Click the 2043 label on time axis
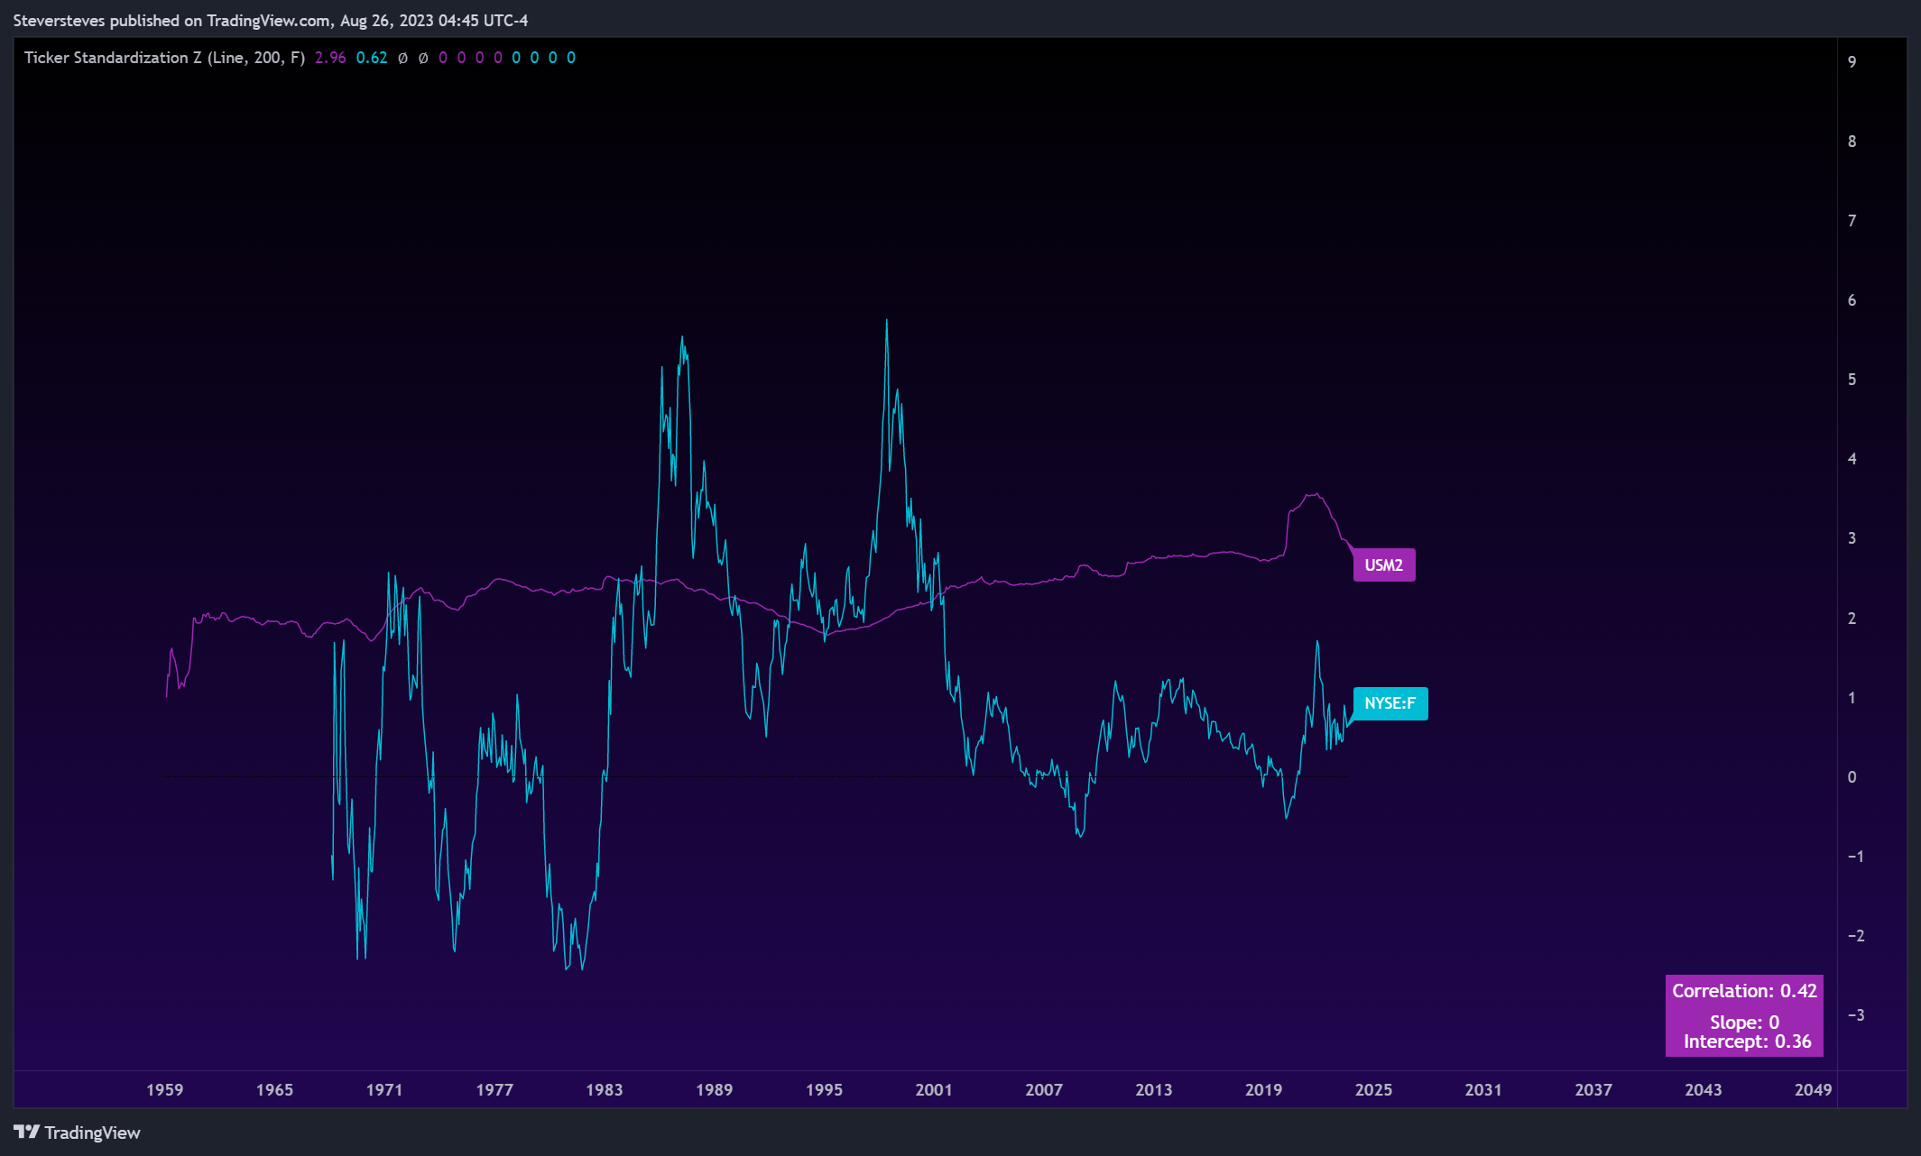Image resolution: width=1921 pixels, height=1156 pixels. click(1704, 1089)
